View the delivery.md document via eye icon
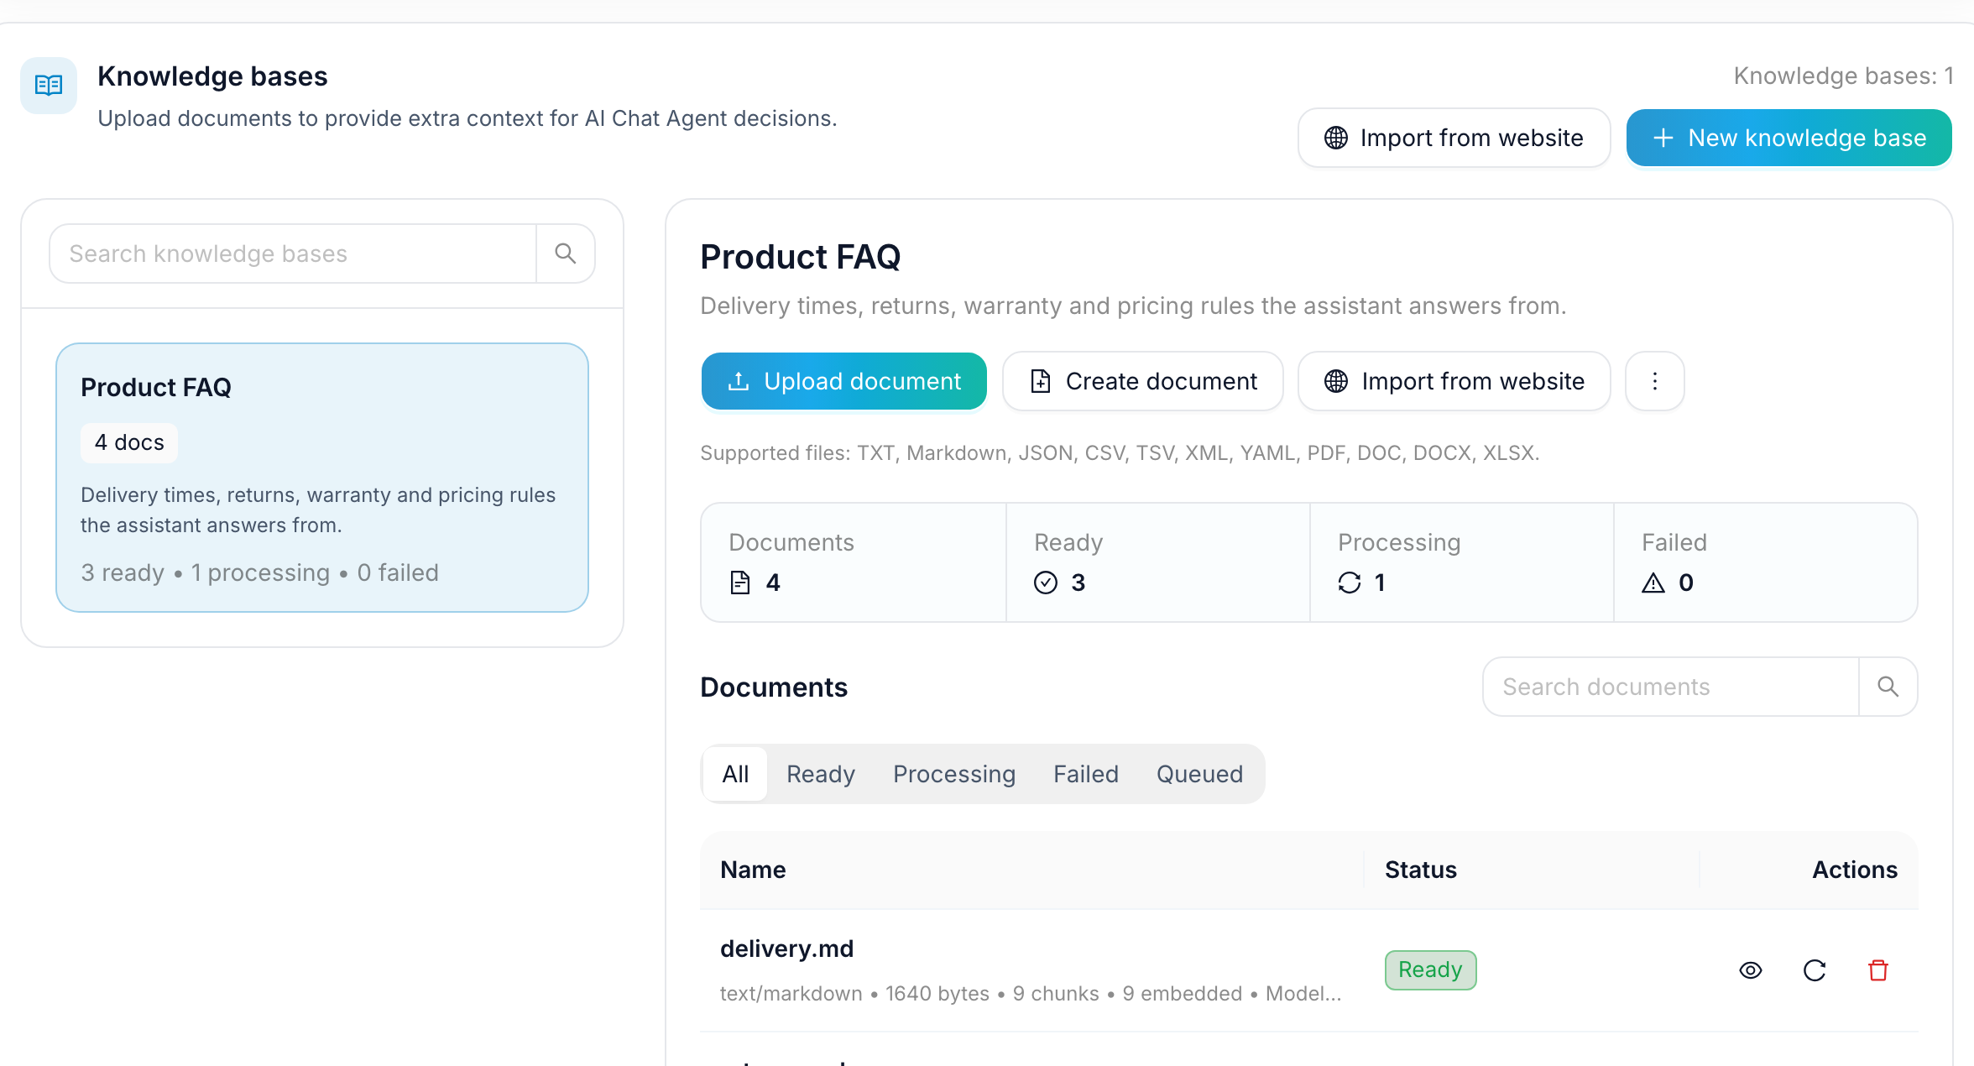This screenshot has width=1974, height=1066. tap(1751, 970)
